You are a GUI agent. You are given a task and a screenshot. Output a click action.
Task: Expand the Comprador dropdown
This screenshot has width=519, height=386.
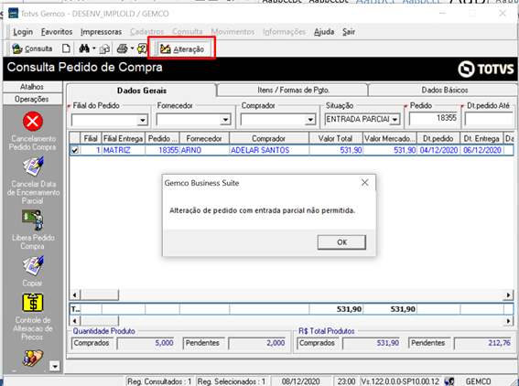click(x=310, y=120)
